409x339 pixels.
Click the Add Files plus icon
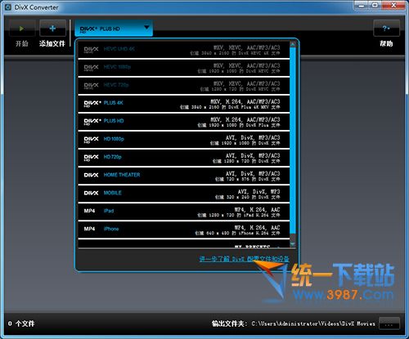point(52,29)
